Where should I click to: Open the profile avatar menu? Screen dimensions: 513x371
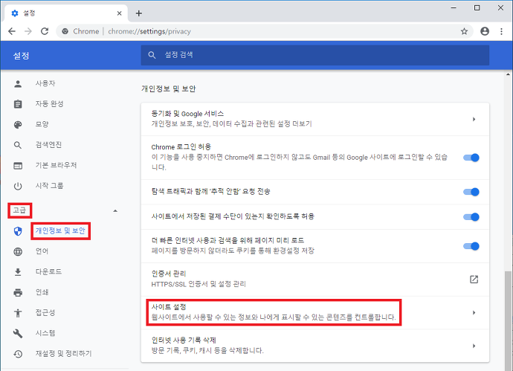(x=485, y=31)
